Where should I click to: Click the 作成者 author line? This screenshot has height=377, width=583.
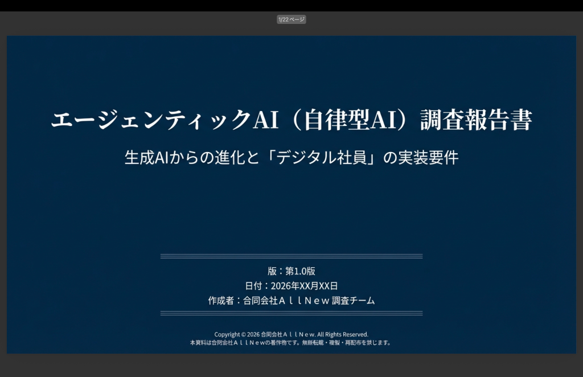tap(291, 301)
